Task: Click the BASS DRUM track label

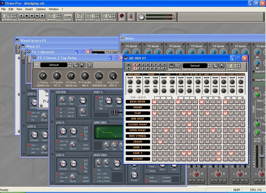Action: tap(138, 102)
